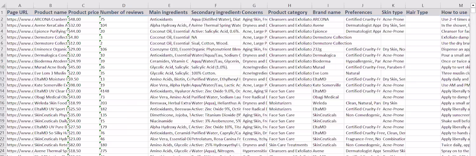
Task: Click the reviews cell showing '203'
Action: point(124,103)
